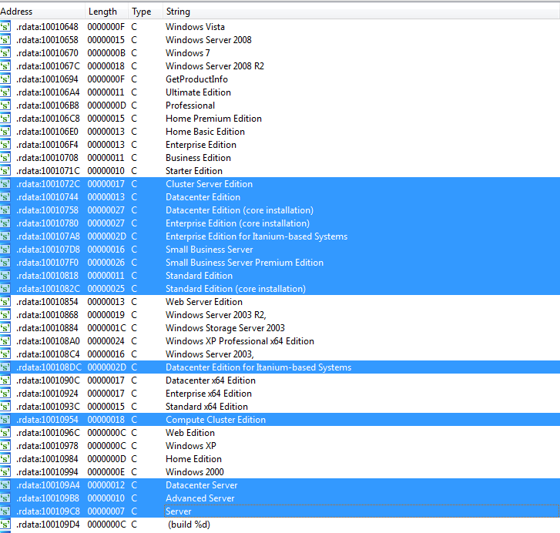Click string icon beside Ultimate Edition row
Screen dimensions: 560x533
pos(5,92)
